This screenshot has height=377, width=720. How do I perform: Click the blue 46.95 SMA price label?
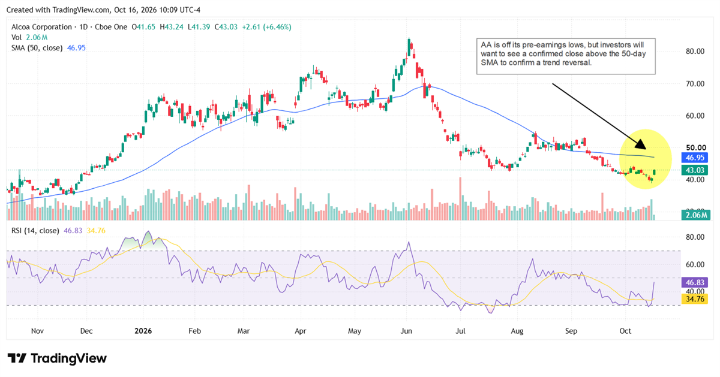pyautogui.click(x=696, y=158)
